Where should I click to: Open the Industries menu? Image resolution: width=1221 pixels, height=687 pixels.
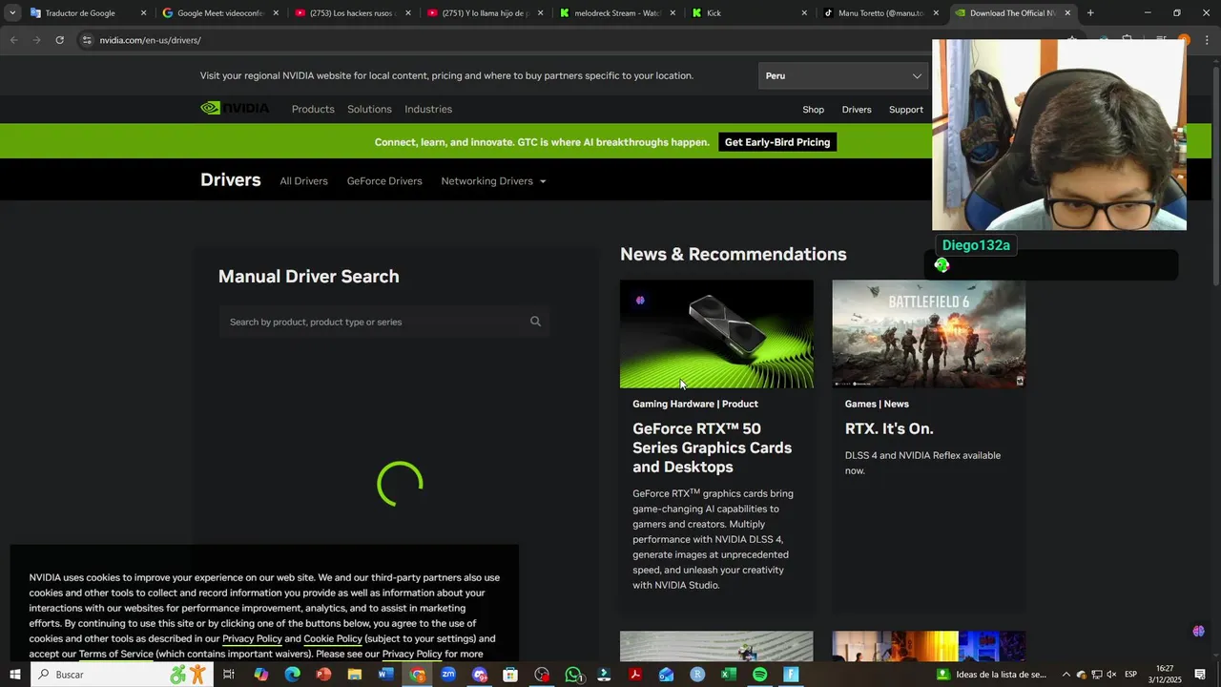pyautogui.click(x=428, y=109)
